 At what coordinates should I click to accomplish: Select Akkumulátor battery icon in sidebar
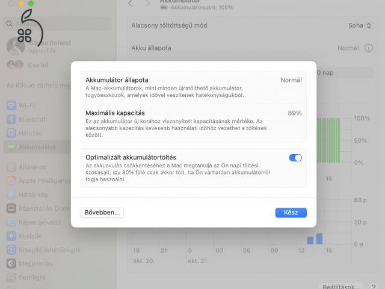point(11,147)
